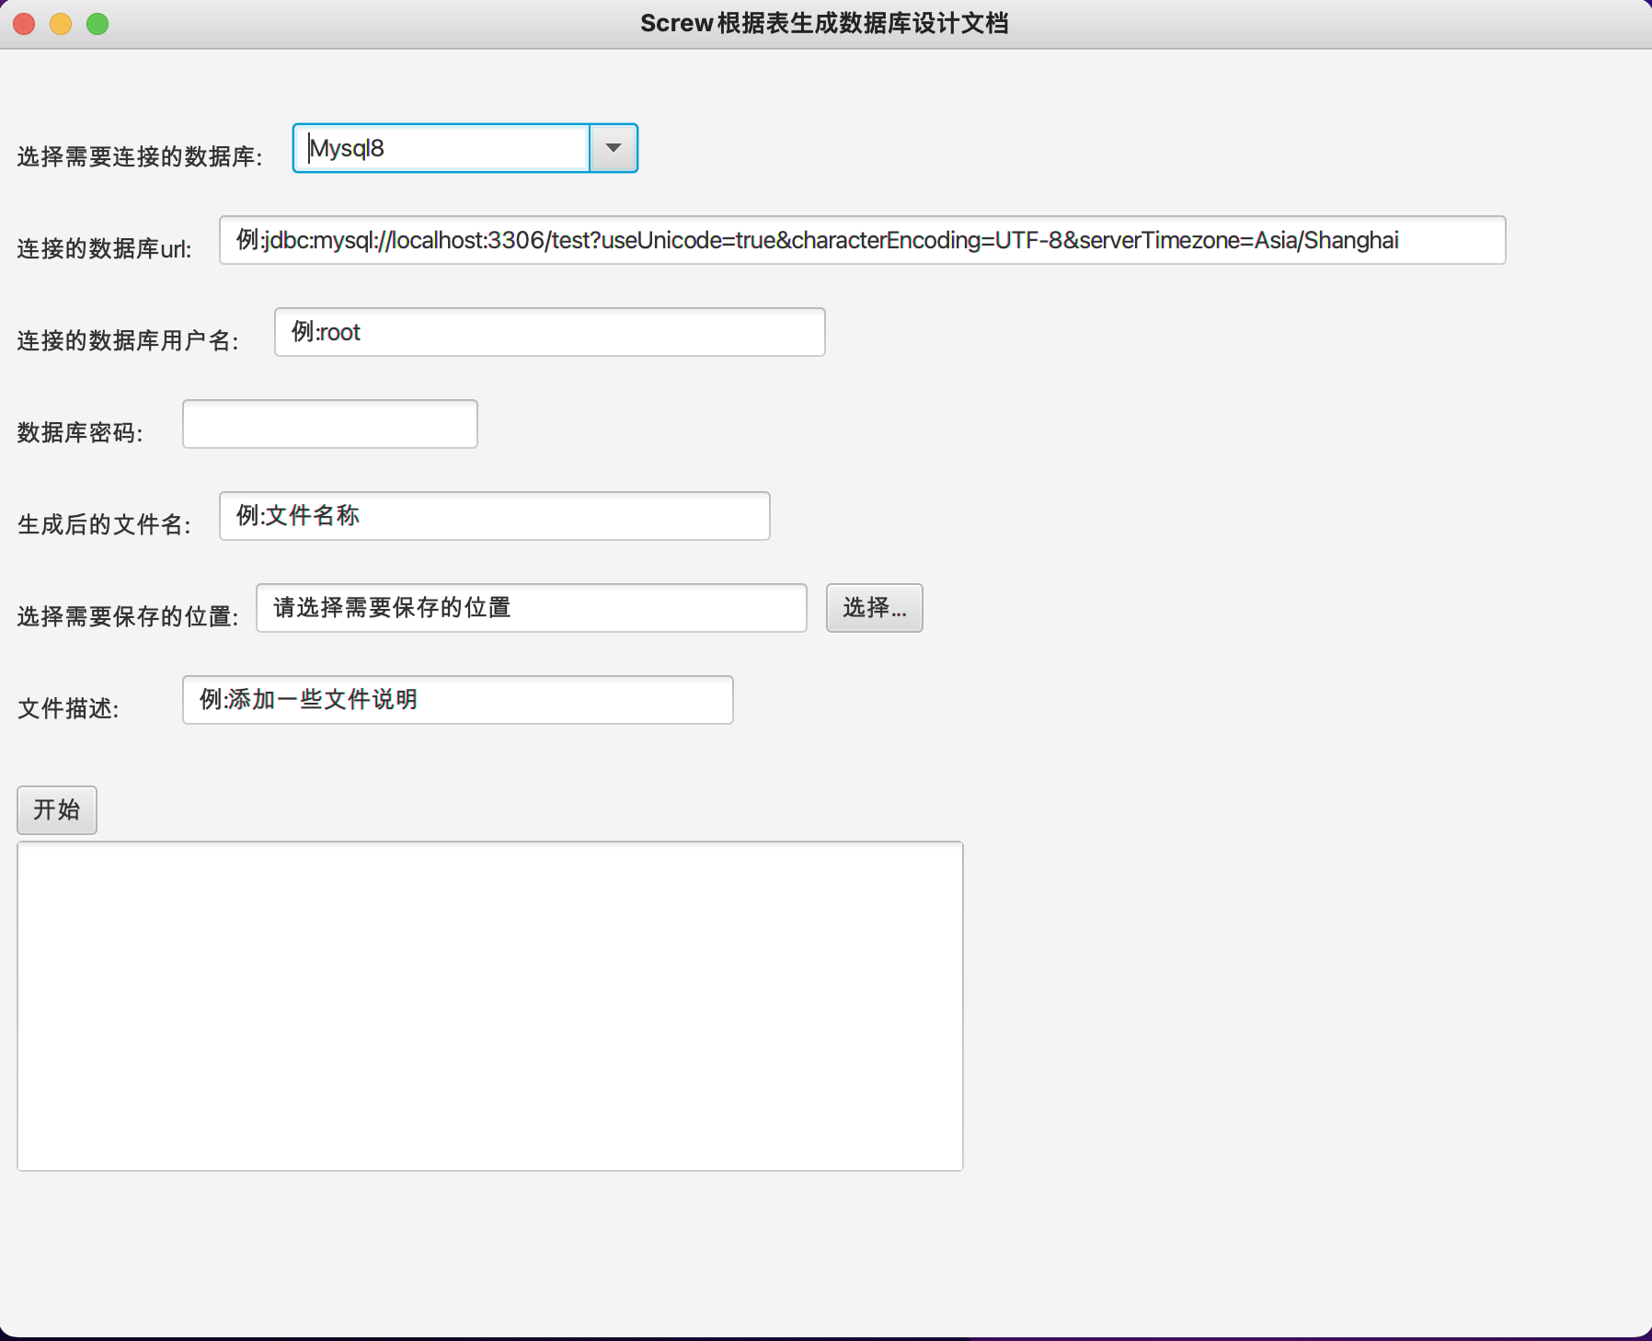Click the 连接的数据库url label
The width and height of the screenshot is (1652, 1341).
coord(104,248)
